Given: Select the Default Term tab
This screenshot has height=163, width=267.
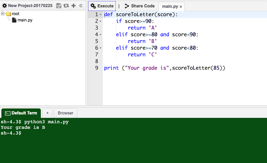Looking at the screenshot, I should click(x=21, y=113).
